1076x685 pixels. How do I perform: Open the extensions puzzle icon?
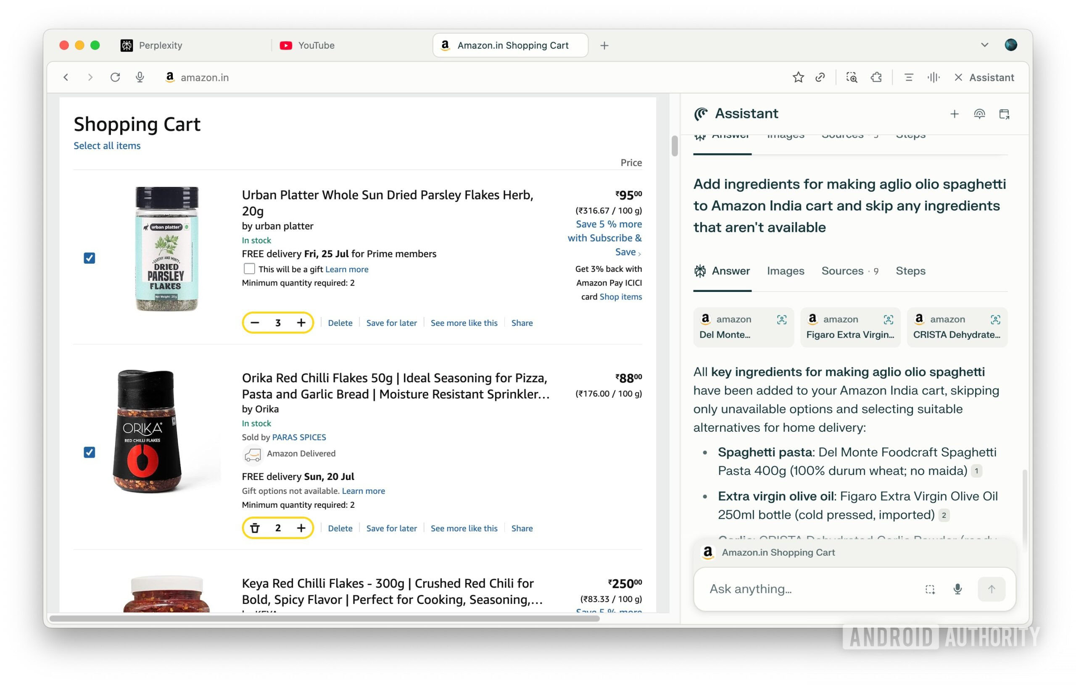click(876, 77)
